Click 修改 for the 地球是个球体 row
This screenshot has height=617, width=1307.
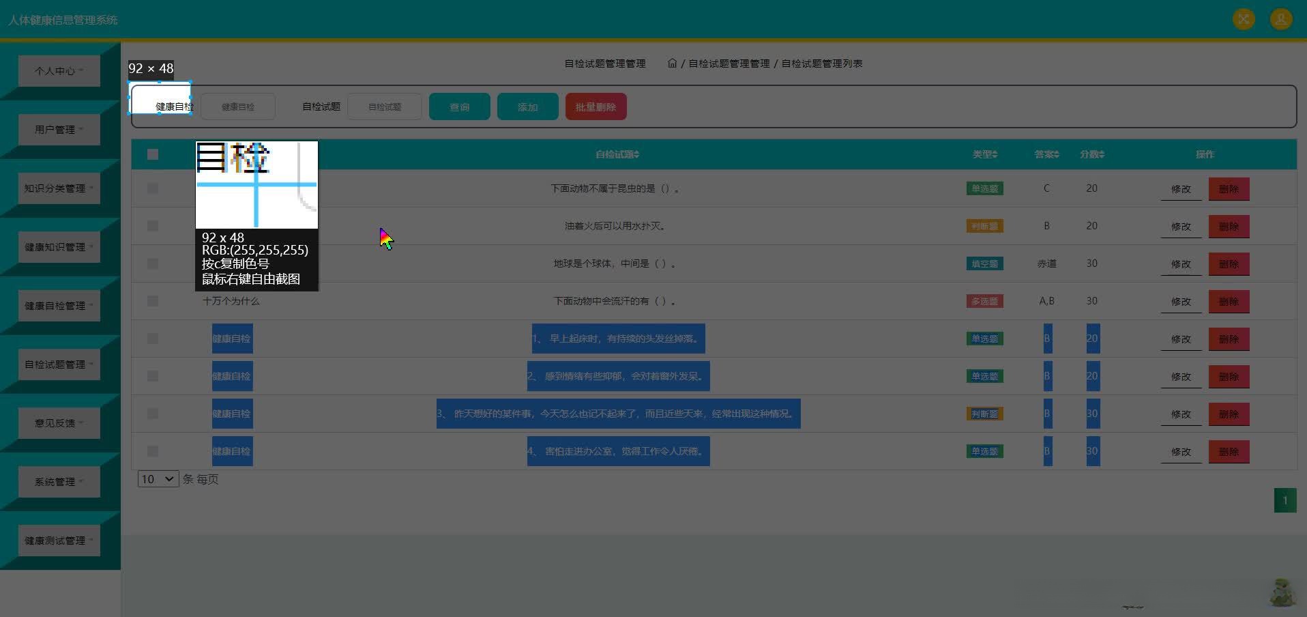tap(1181, 264)
